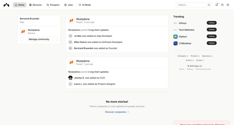Expand the Enrich footer dropdown
Viewport: 234px width, 125px height.
click(190, 60)
